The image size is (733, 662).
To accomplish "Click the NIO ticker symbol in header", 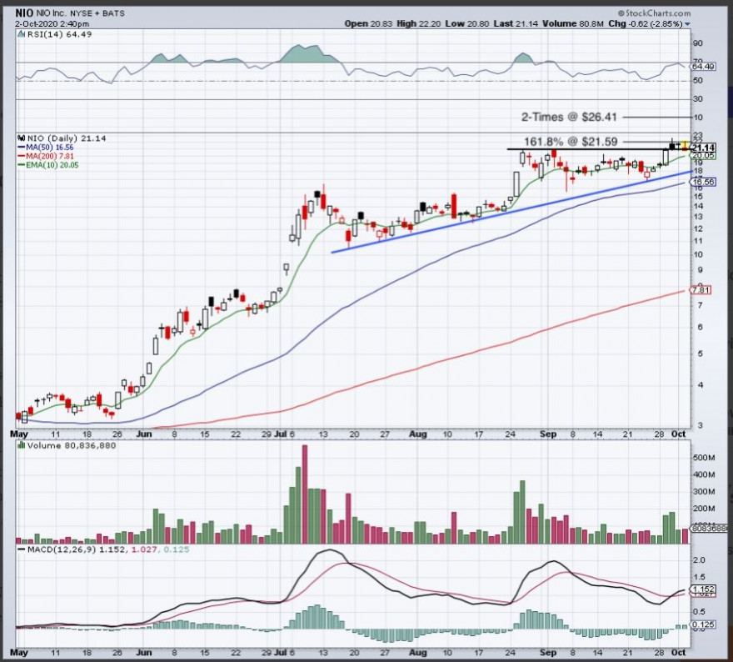I will tap(24, 13).
